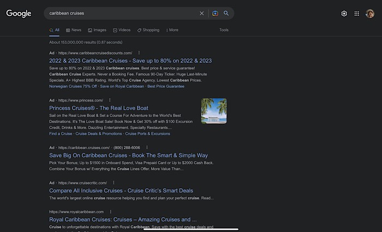Open the Google account profile picture
Screen dimensions: 382x232
(370, 14)
